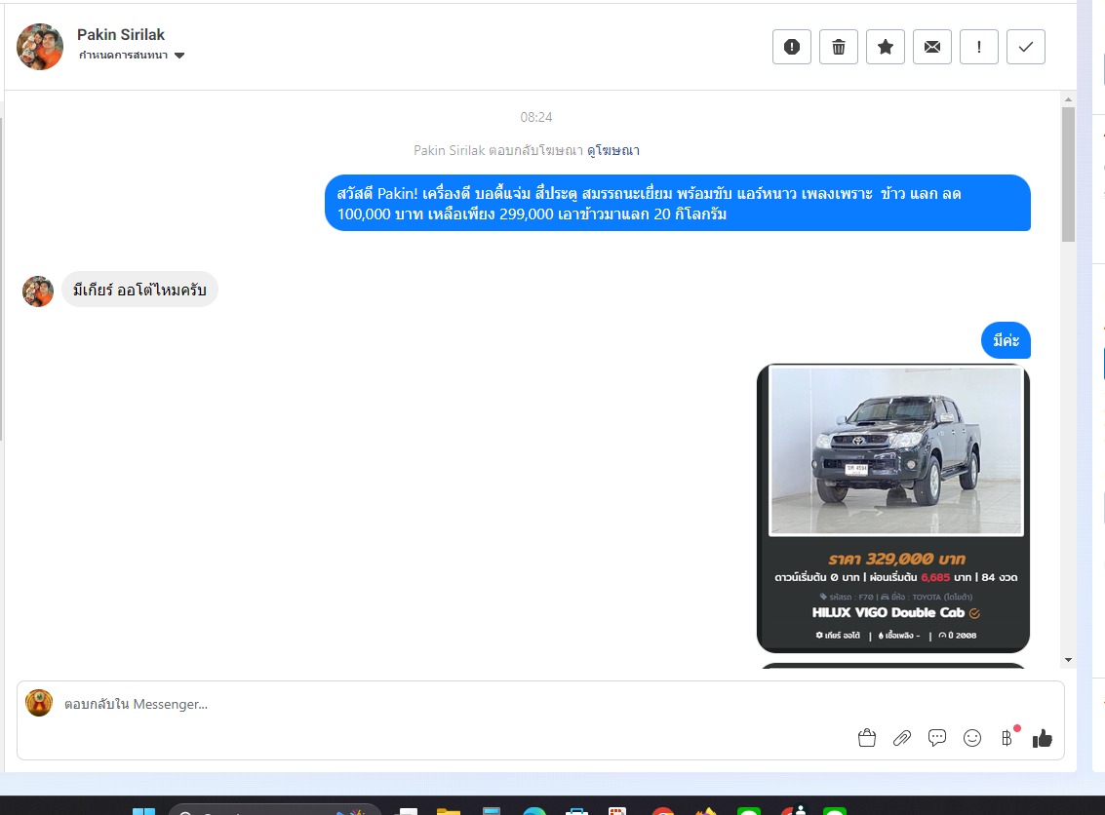Click the customer's message asking about auto gear
Image resolution: width=1105 pixels, height=815 pixels.
(x=139, y=290)
